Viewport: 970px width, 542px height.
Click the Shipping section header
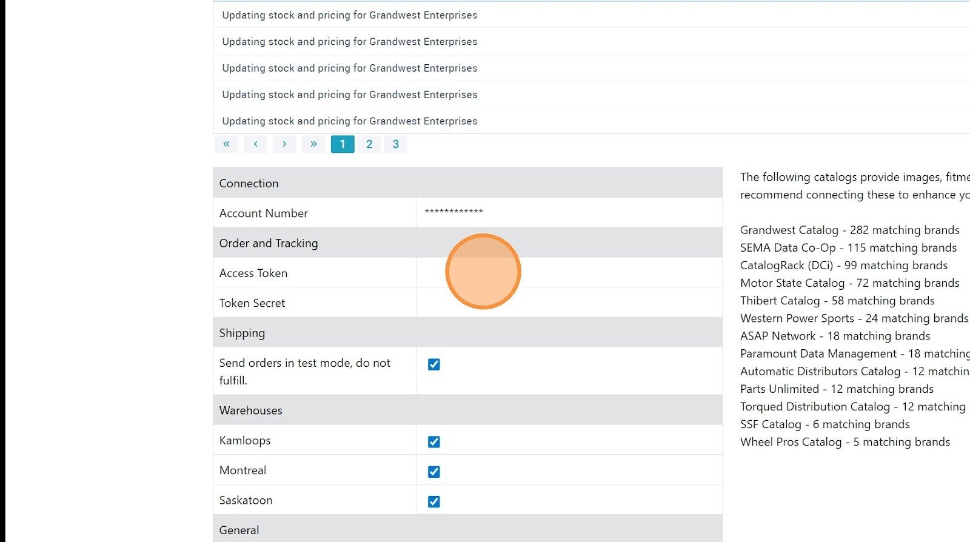coord(467,333)
